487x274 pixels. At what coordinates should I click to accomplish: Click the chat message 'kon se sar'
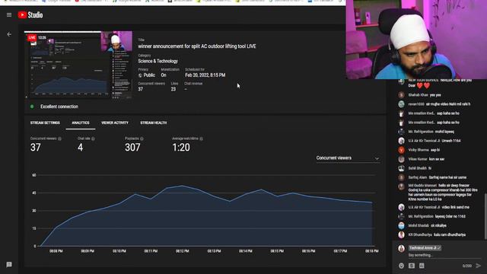click(x=437, y=159)
